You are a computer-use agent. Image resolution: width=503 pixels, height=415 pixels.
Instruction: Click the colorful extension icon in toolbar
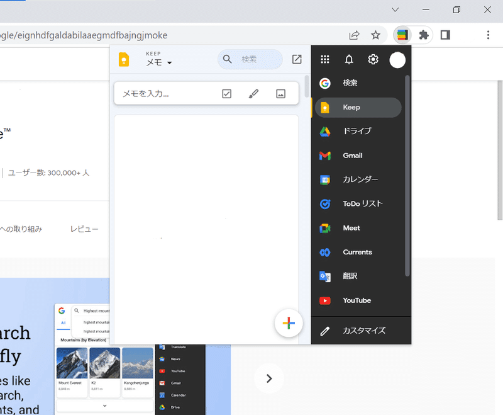coord(402,35)
